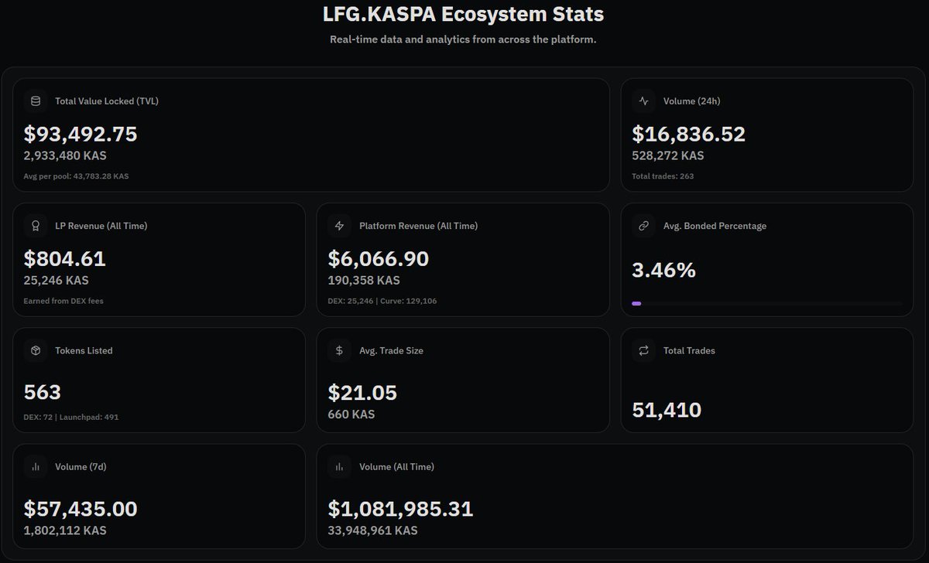Click the swap arrows icon beside Total Trades
Viewport: 929px width, 563px height.
[643, 350]
